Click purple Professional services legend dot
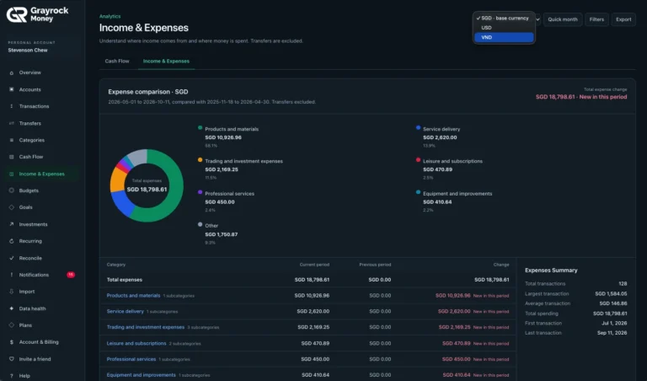The image size is (647, 381). [x=201, y=192]
